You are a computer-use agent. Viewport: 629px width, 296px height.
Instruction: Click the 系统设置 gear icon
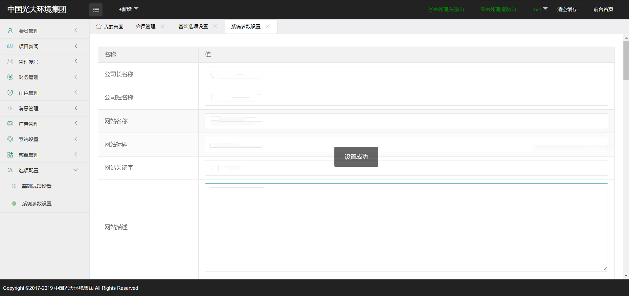[x=10, y=139]
